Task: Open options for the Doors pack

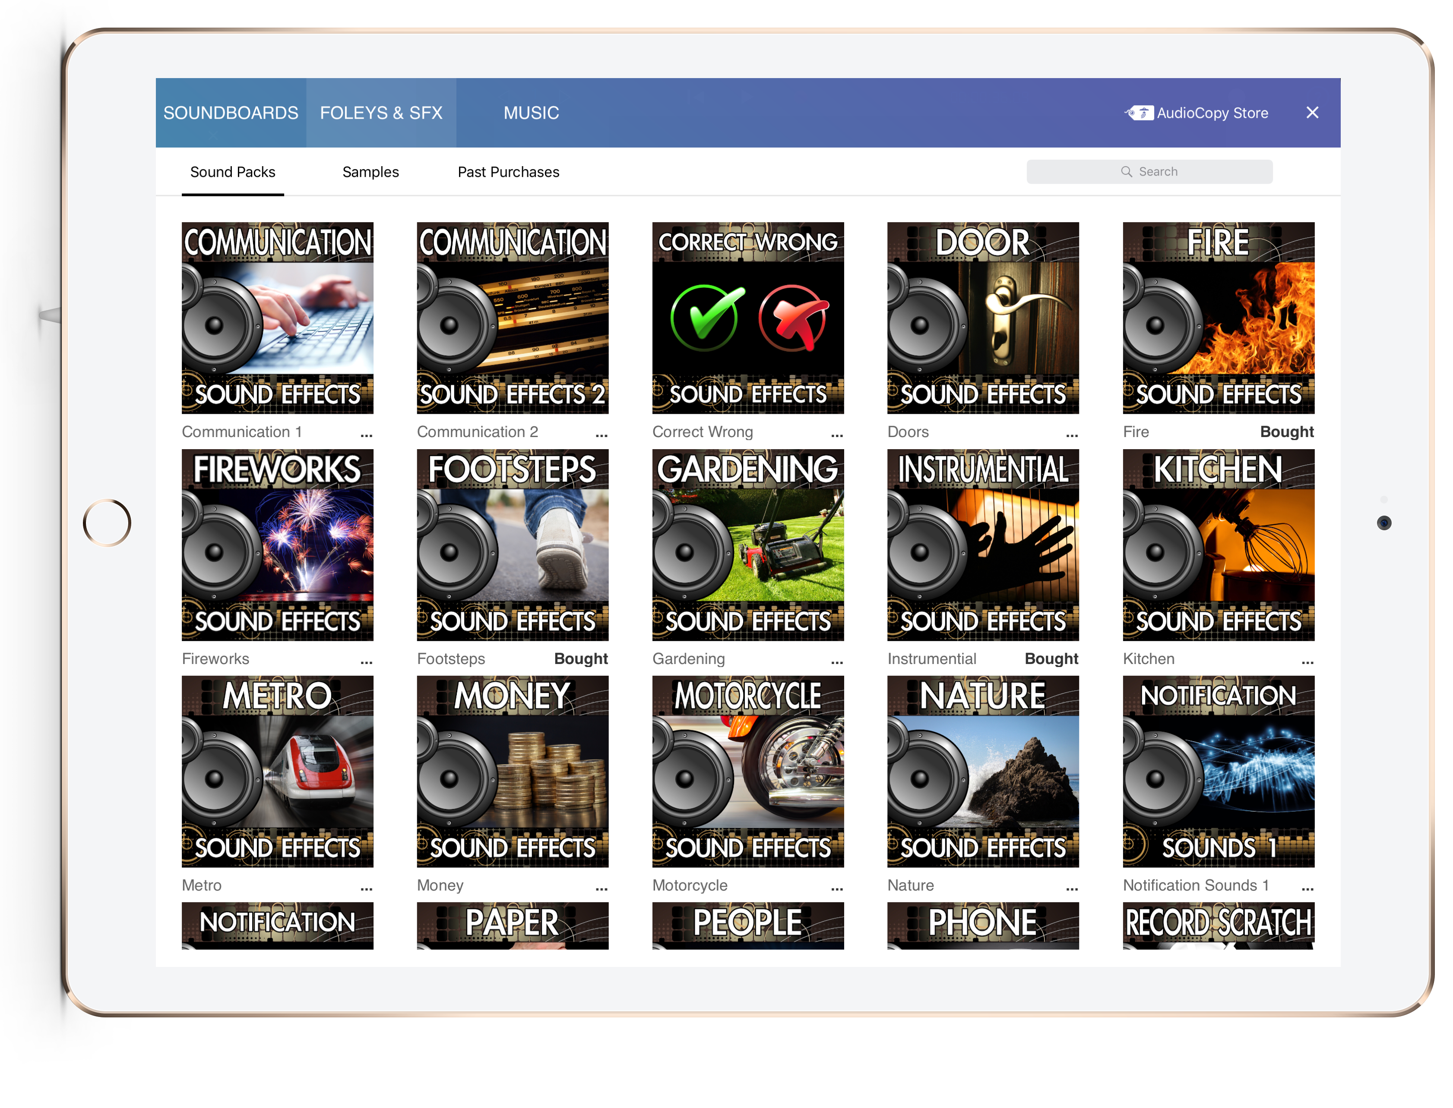Action: [1072, 434]
